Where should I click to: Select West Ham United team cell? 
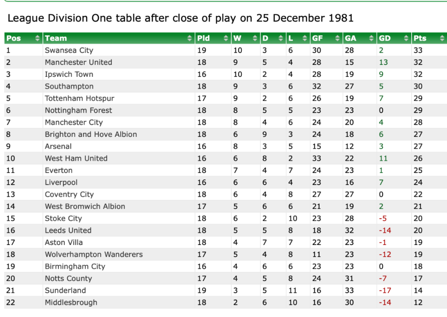76,158
